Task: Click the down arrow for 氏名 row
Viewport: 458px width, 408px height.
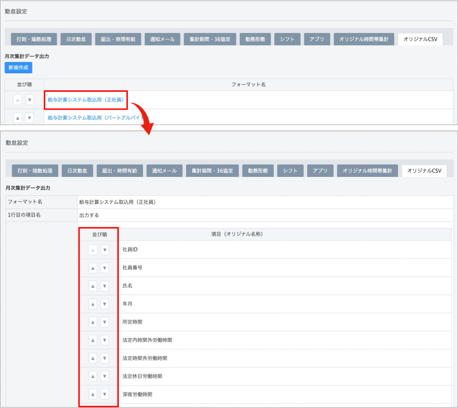Action: coord(105,286)
